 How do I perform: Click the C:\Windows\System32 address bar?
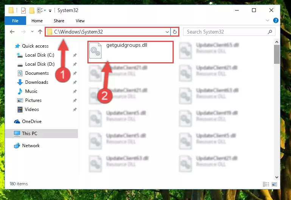point(107,32)
